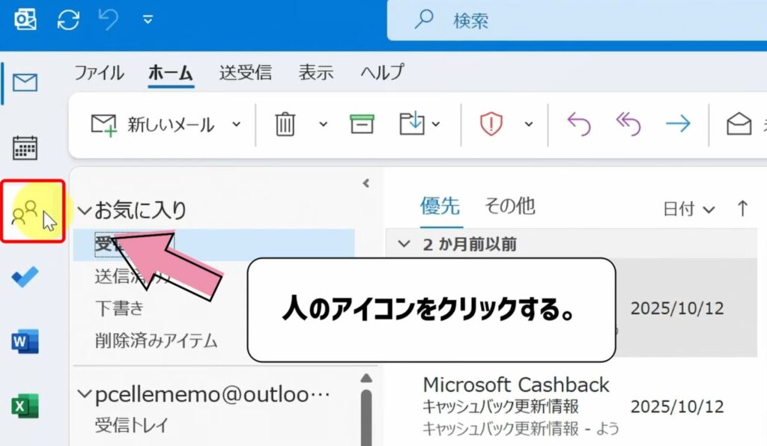The image size is (767, 446).
Task: Launch Word from the left sidebar
Action: point(25,342)
